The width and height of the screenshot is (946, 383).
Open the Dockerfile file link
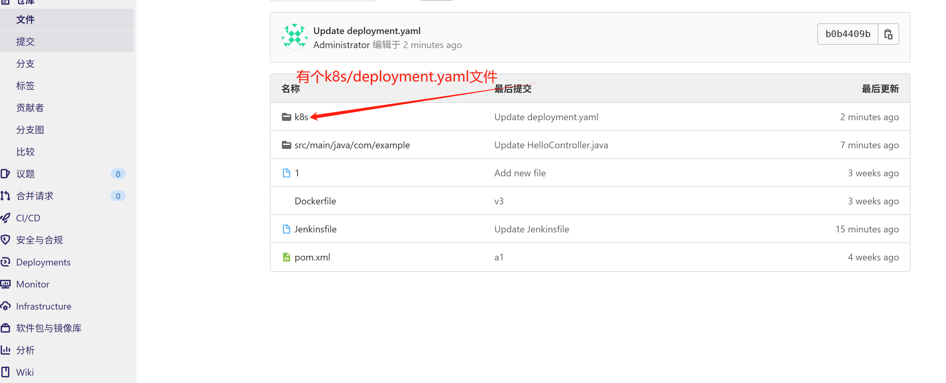coord(315,201)
